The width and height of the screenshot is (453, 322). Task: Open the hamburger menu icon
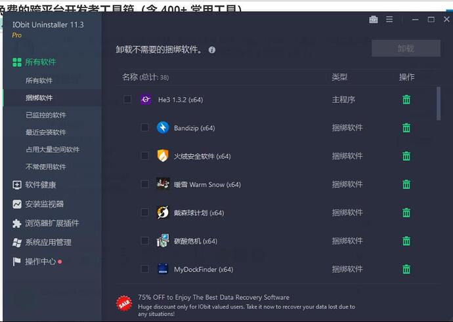[x=389, y=20]
